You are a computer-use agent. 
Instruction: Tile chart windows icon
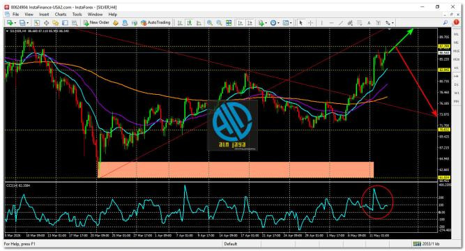(229, 22)
